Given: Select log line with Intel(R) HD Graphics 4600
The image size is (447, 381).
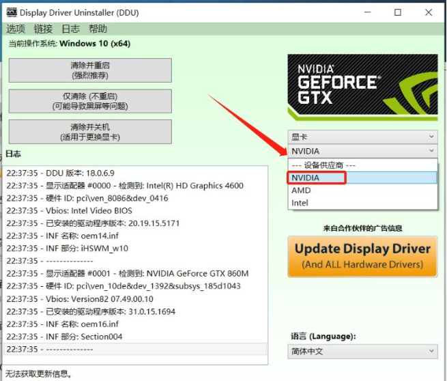Looking at the screenshot, I should click(x=135, y=186).
